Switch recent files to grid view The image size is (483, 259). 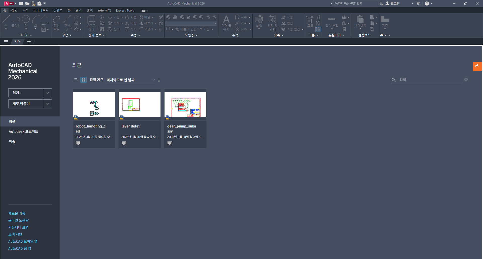coord(84,80)
